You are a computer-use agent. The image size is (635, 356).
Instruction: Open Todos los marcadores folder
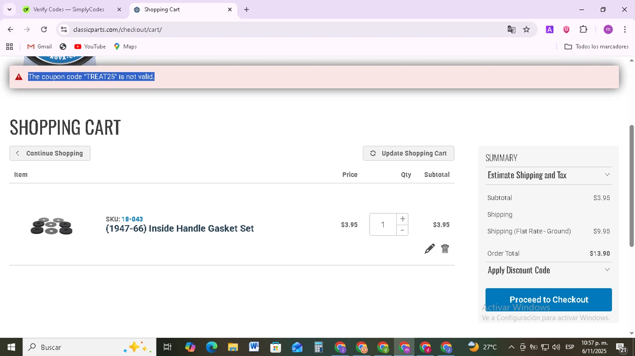pos(596,46)
